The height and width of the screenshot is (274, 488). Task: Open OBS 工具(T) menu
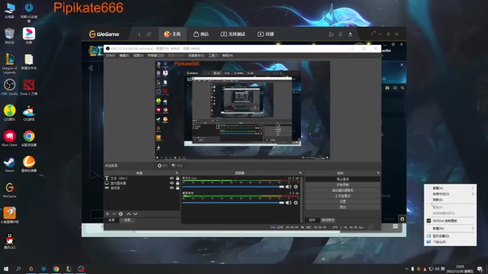click(x=213, y=55)
